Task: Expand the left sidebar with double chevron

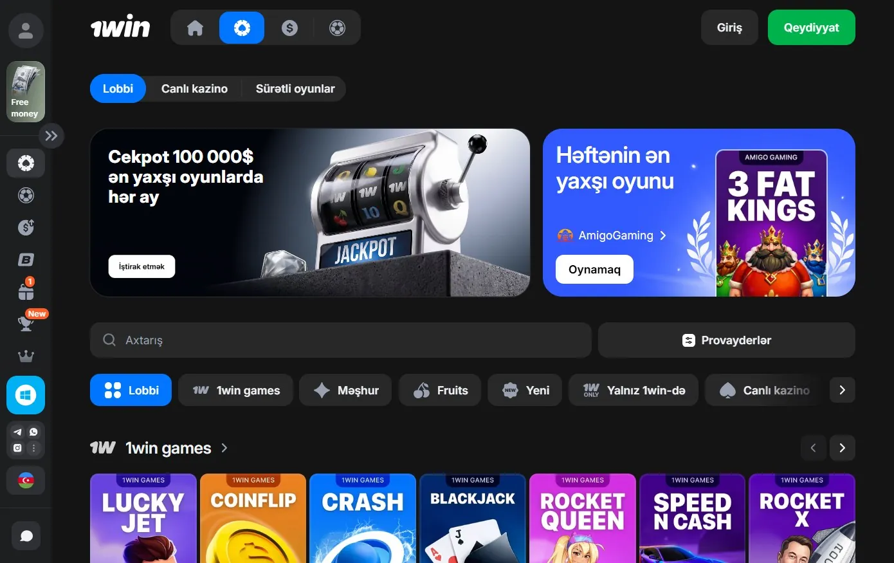Action: click(x=51, y=136)
